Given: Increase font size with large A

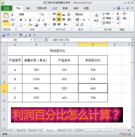Looking at the screenshot, I should pos(39,20).
